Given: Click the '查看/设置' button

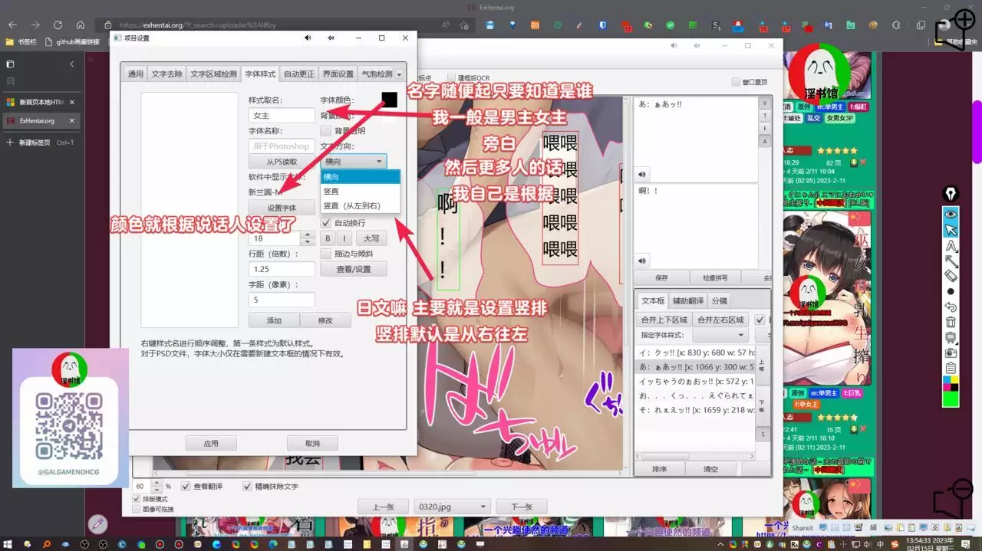Looking at the screenshot, I should click(354, 269).
